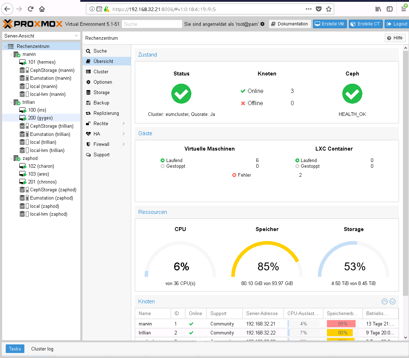
Task: Save page to Pocket icon
Action: pos(319,9)
